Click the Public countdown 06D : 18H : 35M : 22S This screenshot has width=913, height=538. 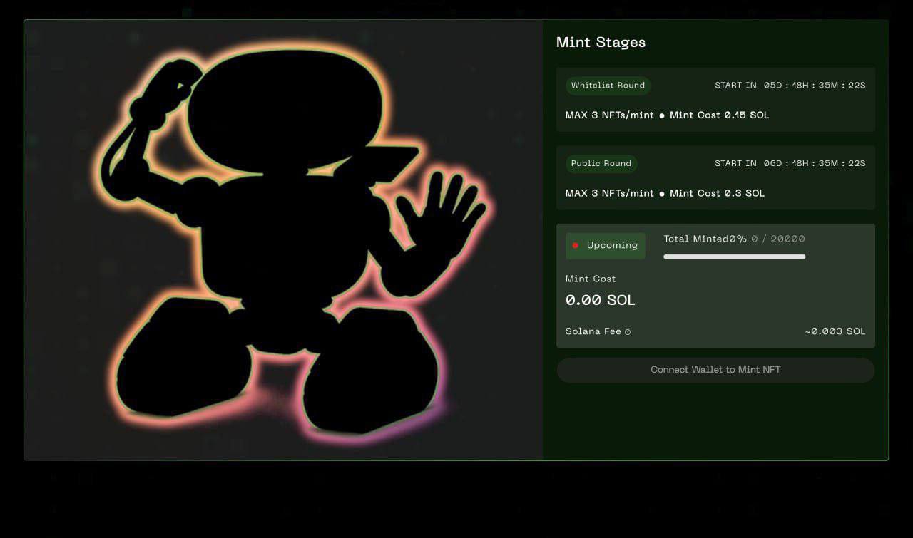click(x=815, y=164)
